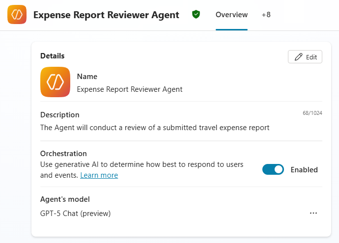Screen dimensions: 339x243
Task: Click the pencil icon on the Edit button
Action: click(298, 57)
